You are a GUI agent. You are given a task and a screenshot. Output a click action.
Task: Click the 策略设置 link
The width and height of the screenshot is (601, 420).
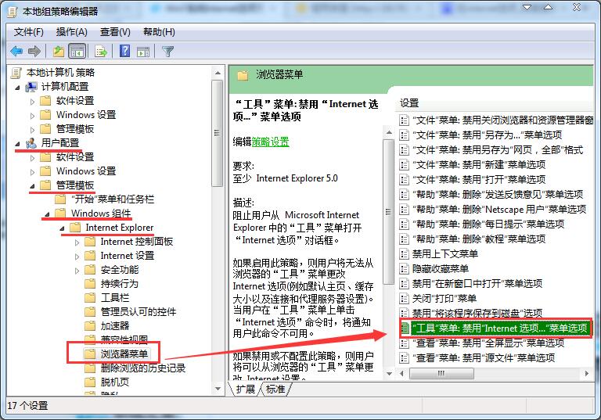coord(270,142)
